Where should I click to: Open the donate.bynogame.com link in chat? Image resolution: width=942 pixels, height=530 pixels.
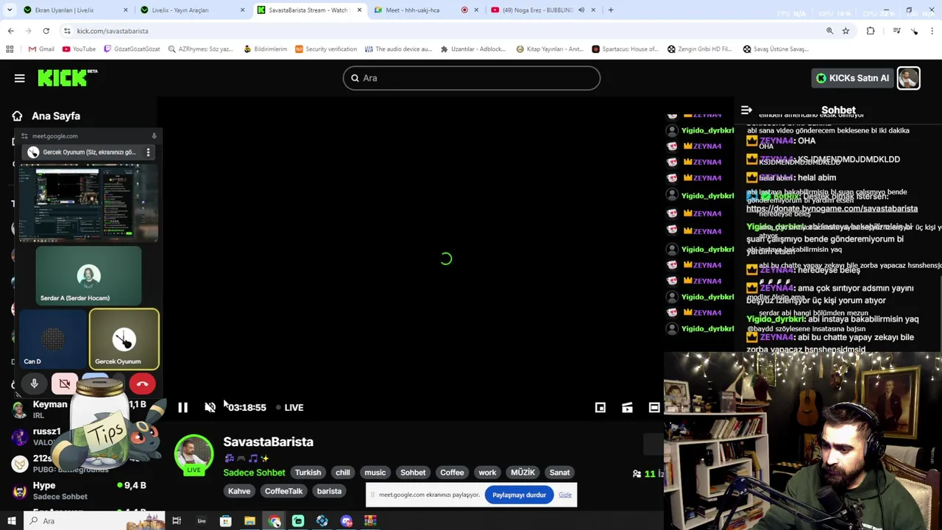(832, 209)
